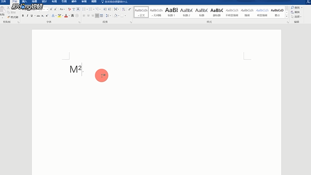The height and width of the screenshot is (175, 311).
Task: Center align text
Action: (x=88, y=16)
